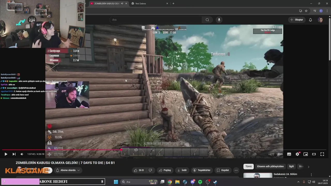Mute tab via speaker icon

tap(122, 4)
